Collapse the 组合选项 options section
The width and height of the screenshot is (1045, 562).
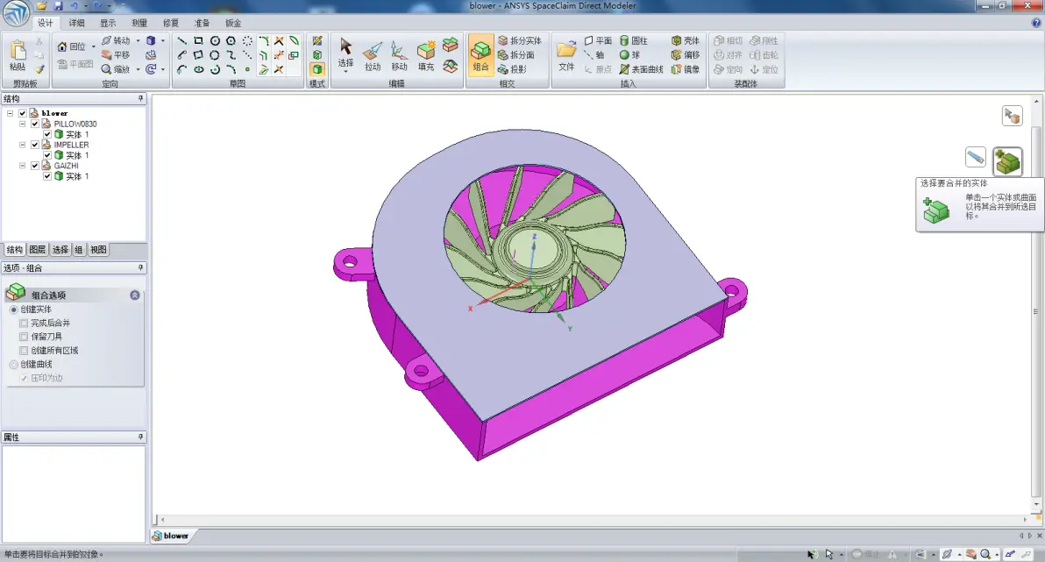pyautogui.click(x=135, y=295)
